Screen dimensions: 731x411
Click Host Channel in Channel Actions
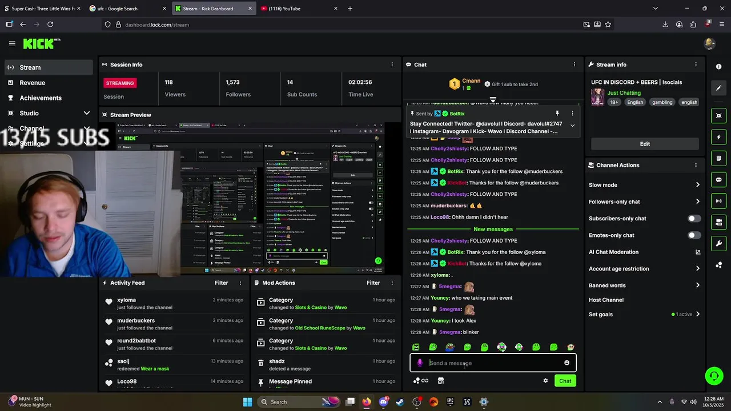tap(606, 300)
